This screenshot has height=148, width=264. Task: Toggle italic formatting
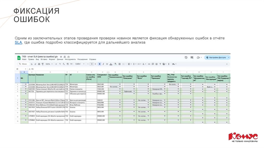[103, 64]
